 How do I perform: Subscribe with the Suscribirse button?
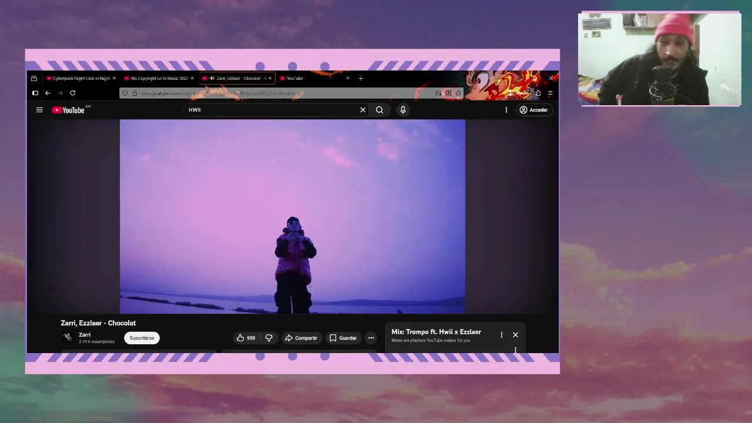tap(142, 338)
